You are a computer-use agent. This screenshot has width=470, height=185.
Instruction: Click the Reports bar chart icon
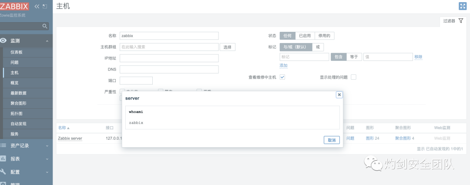[3, 158]
